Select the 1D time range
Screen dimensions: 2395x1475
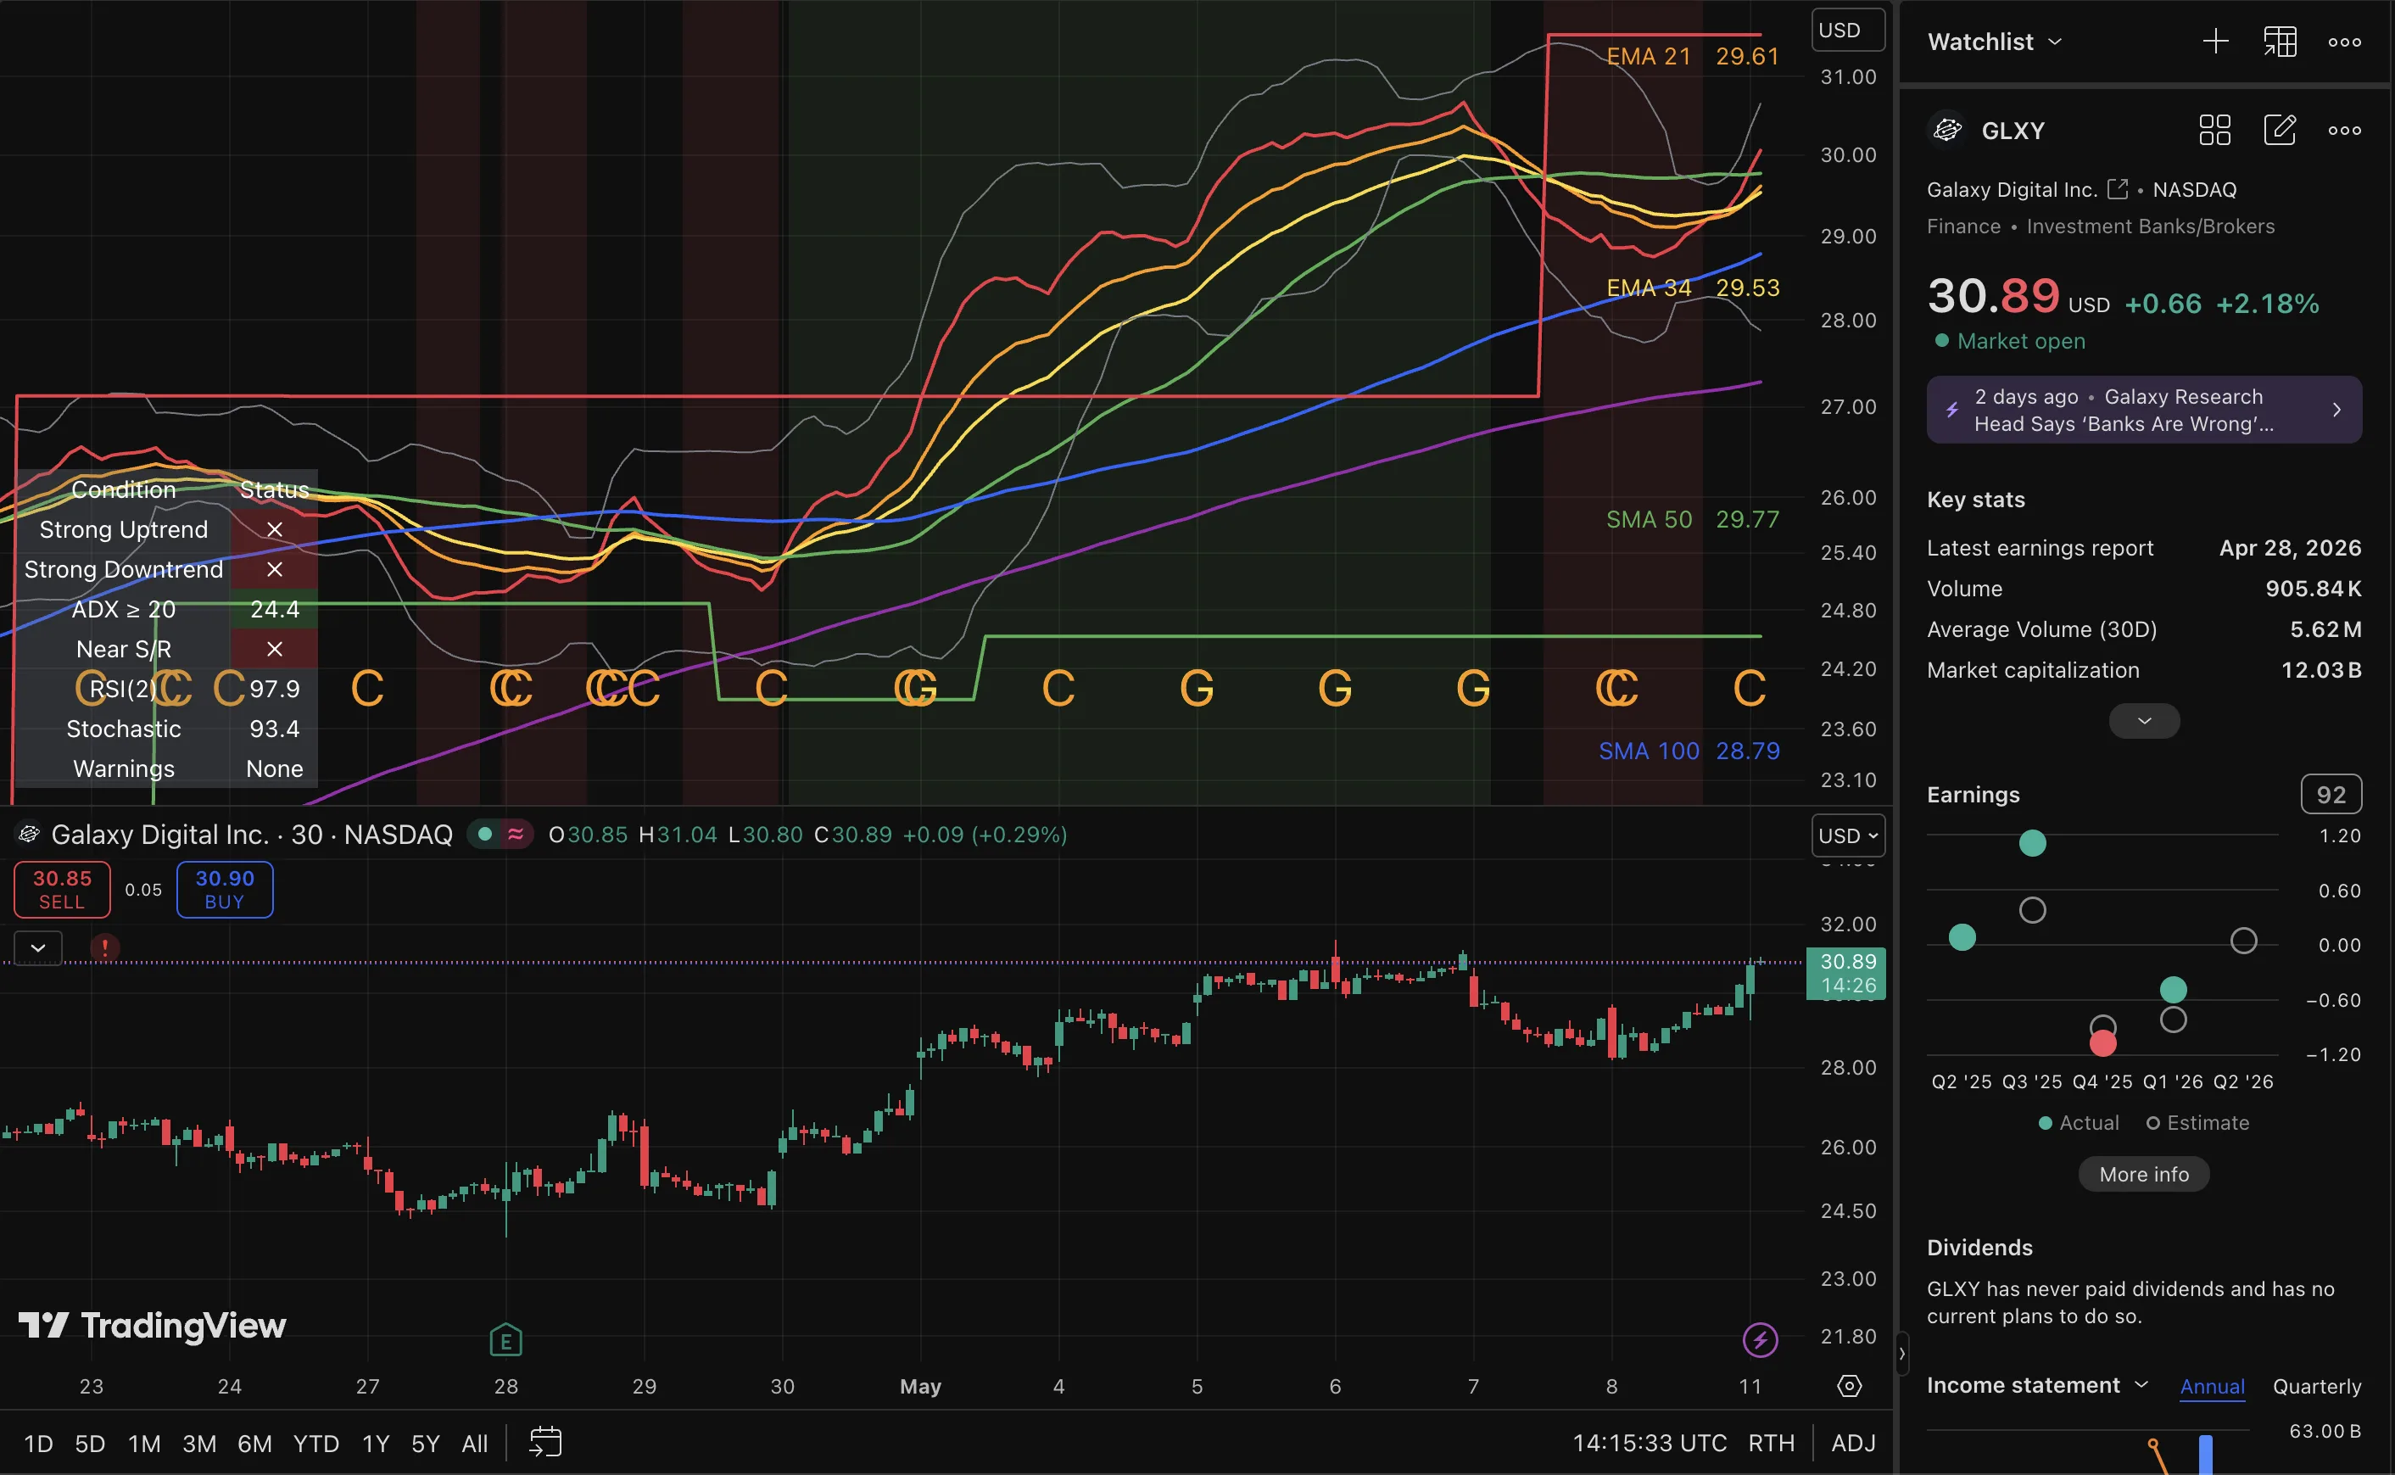[38, 1443]
